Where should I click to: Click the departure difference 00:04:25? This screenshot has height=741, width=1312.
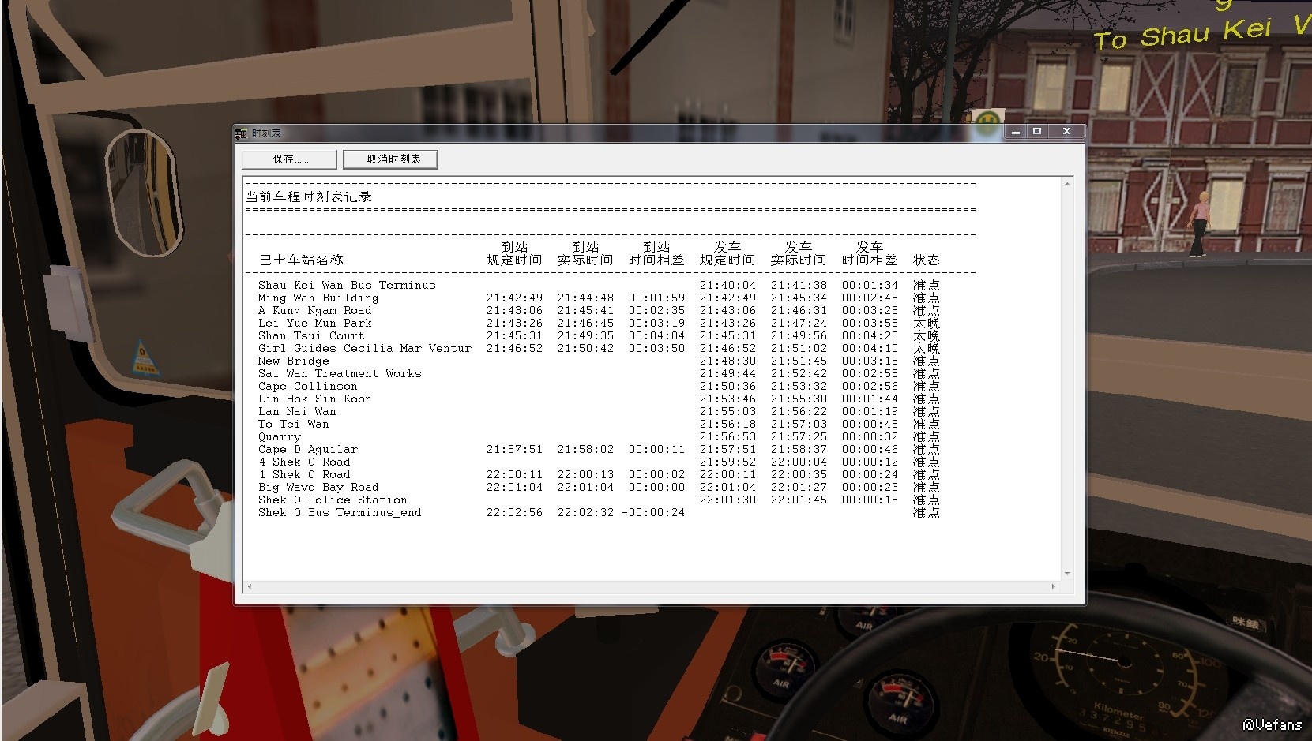click(870, 335)
